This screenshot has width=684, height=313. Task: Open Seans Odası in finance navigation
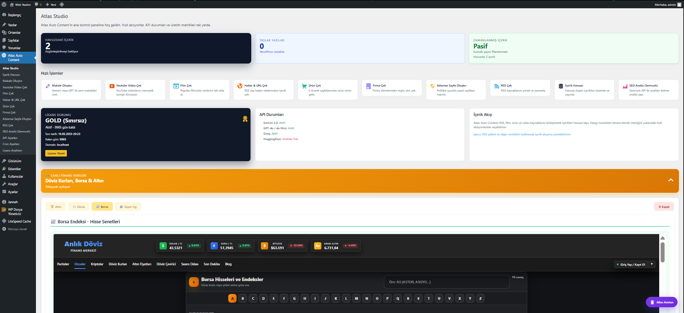pyautogui.click(x=190, y=264)
